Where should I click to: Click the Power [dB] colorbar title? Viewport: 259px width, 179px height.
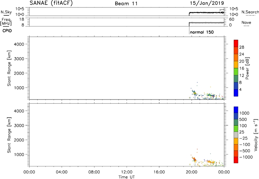(247, 68)
